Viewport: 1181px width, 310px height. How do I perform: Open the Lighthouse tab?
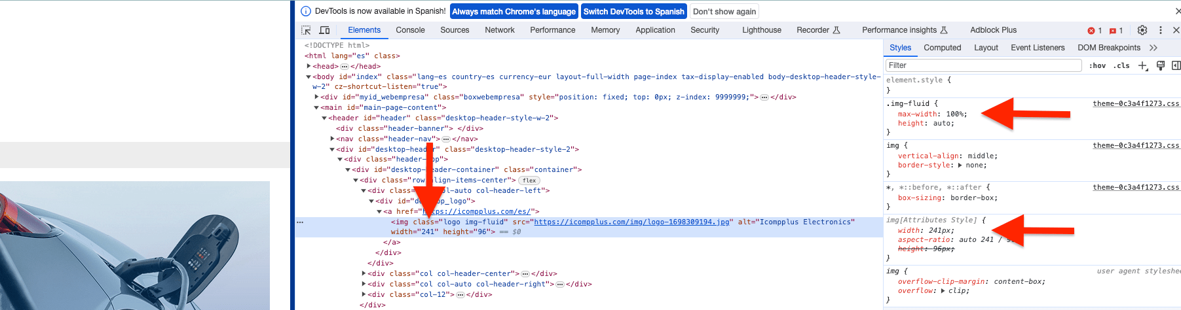pyautogui.click(x=762, y=30)
